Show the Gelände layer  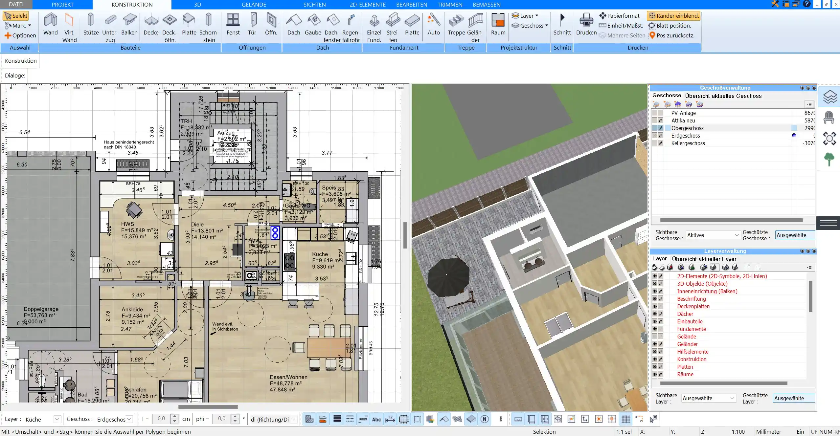point(655,337)
